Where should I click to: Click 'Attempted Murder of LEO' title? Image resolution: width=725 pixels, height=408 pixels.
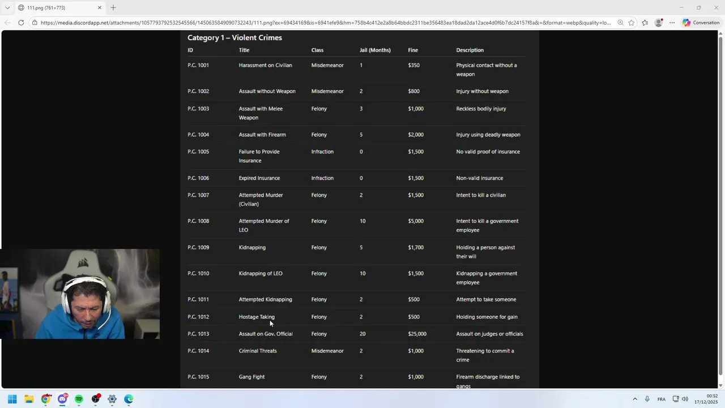[264, 226]
